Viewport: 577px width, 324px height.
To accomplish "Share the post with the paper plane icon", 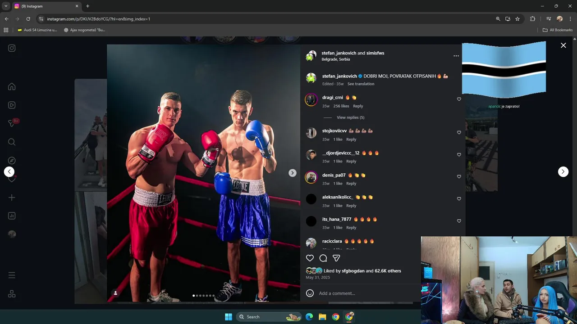I will 336,258.
